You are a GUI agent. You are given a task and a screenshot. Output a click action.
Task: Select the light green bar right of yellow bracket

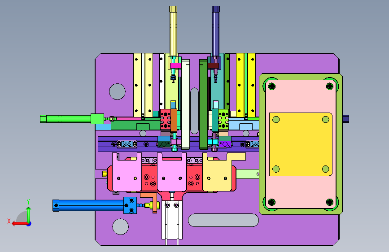pos(247,174)
